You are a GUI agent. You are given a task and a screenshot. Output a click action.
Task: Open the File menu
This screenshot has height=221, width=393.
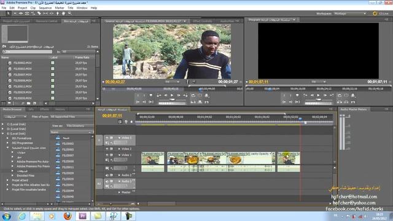[4, 8]
